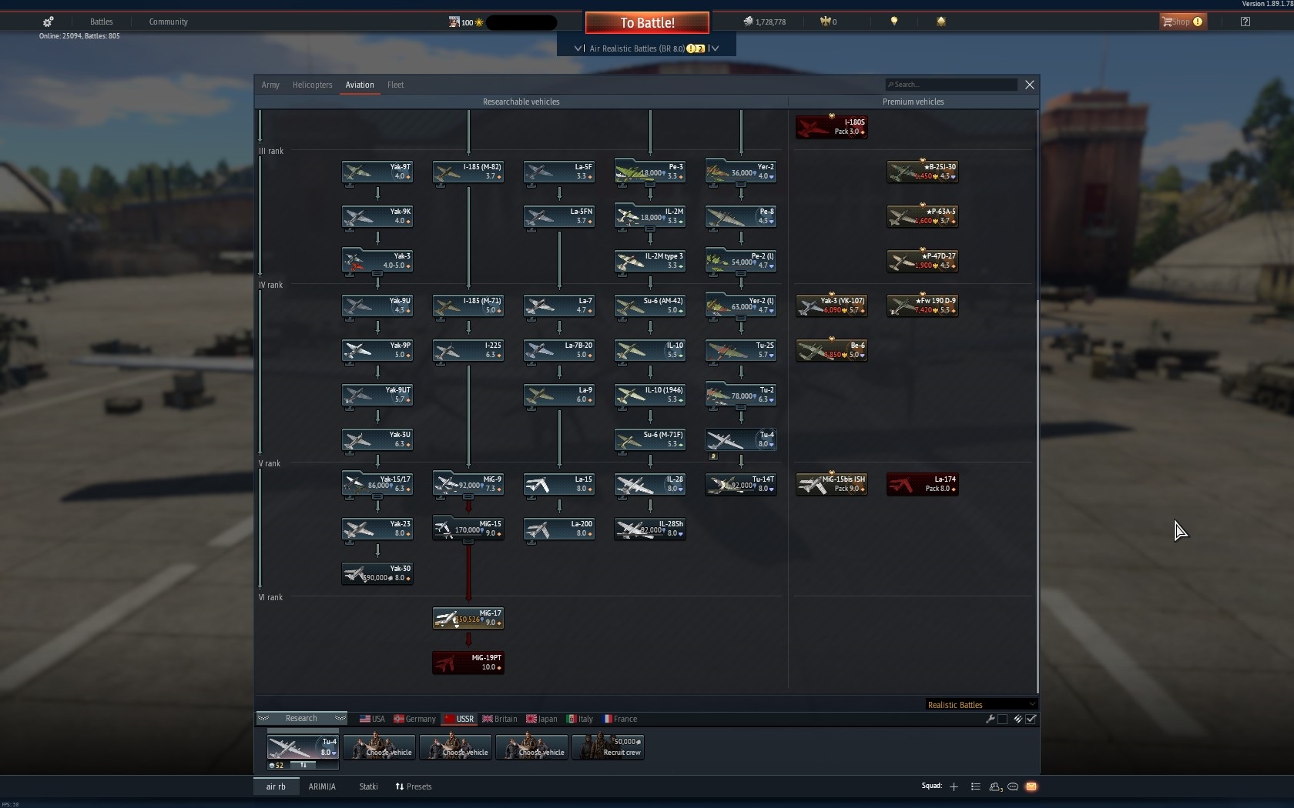Viewport: 1294px width, 808px height.
Task: Select the Yer-2 rank III card
Action: (x=741, y=172)
